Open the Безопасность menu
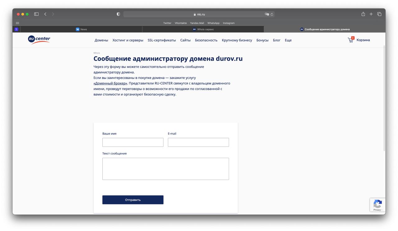 (x=206, y=40)
